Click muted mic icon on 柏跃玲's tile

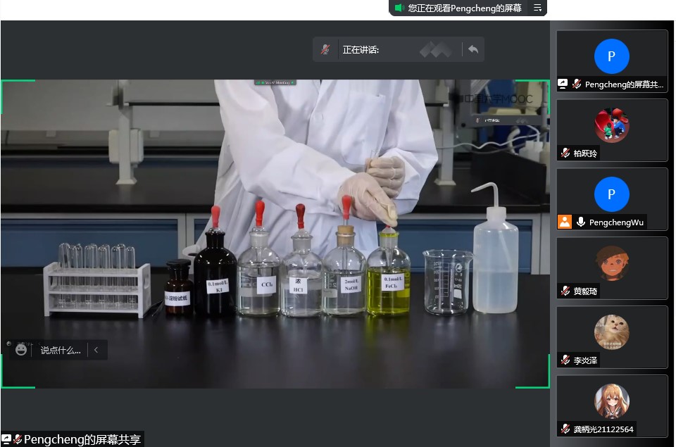point(565,153)
